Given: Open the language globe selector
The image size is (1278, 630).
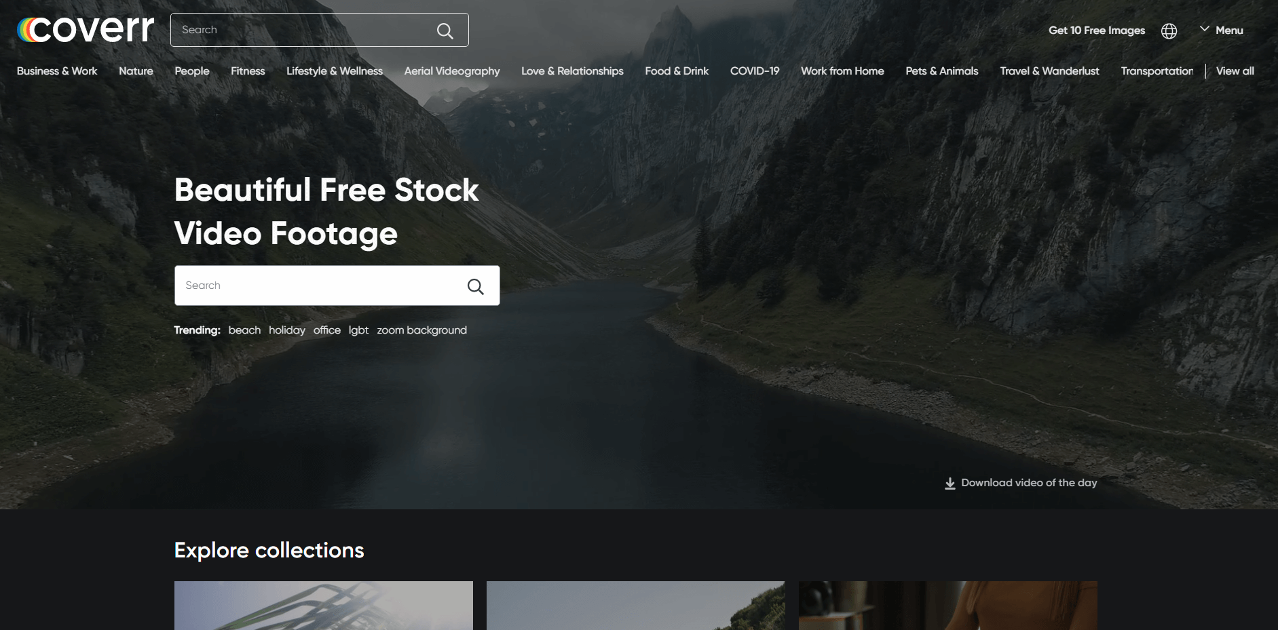Looking at the screenshot, I should (1169, 31).
